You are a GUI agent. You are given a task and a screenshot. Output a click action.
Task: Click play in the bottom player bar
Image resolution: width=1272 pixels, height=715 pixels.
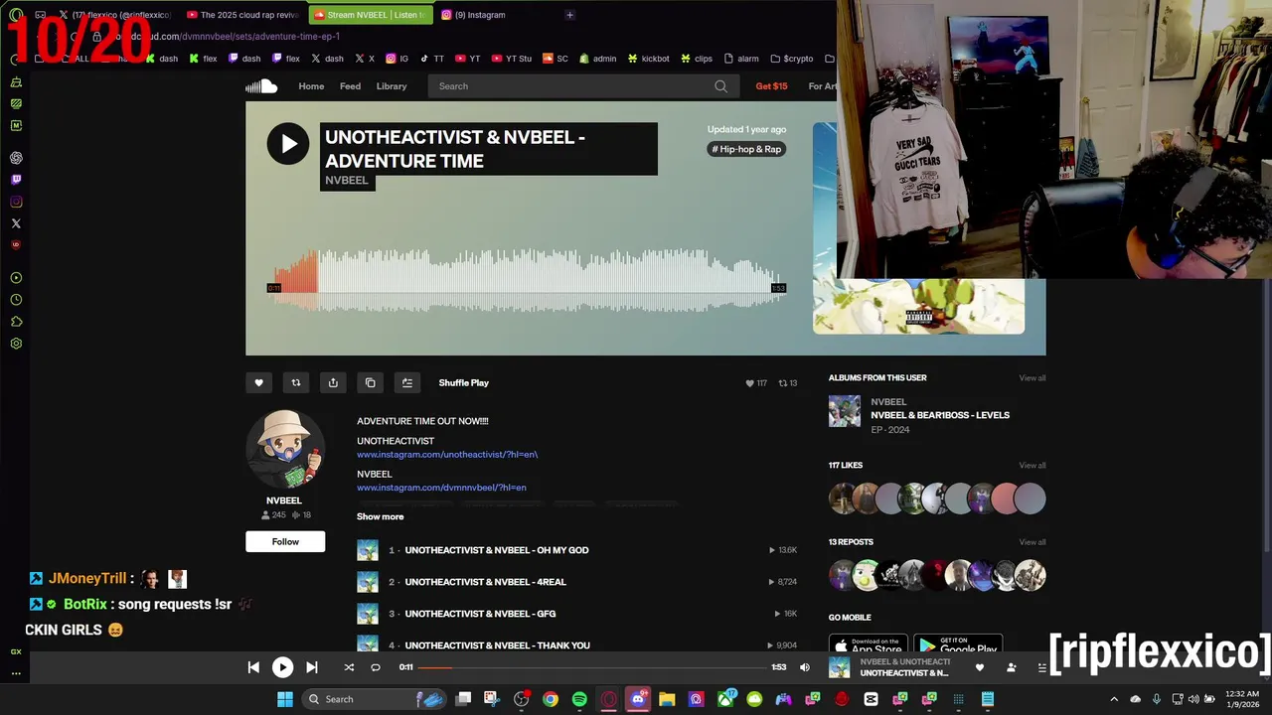pyautogui.click(x=282, y=667)
